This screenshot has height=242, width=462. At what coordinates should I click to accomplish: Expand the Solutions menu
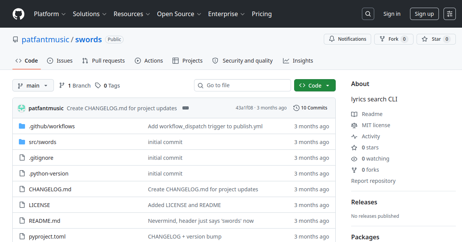tap(89, 14)
